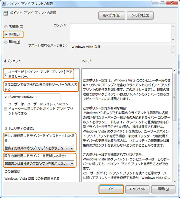
Task: Click the printserver.innet.com server name field
Action: [32, 96]
